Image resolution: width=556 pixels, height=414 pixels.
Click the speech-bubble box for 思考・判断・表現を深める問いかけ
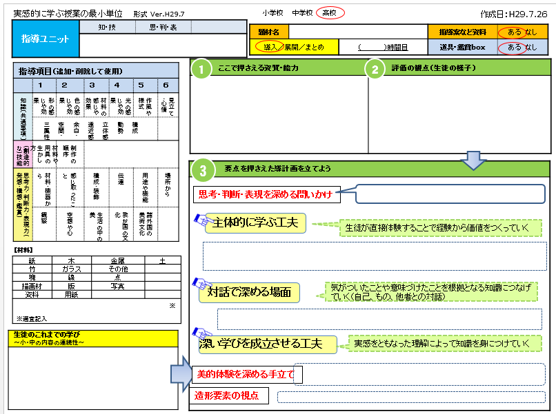450,194
